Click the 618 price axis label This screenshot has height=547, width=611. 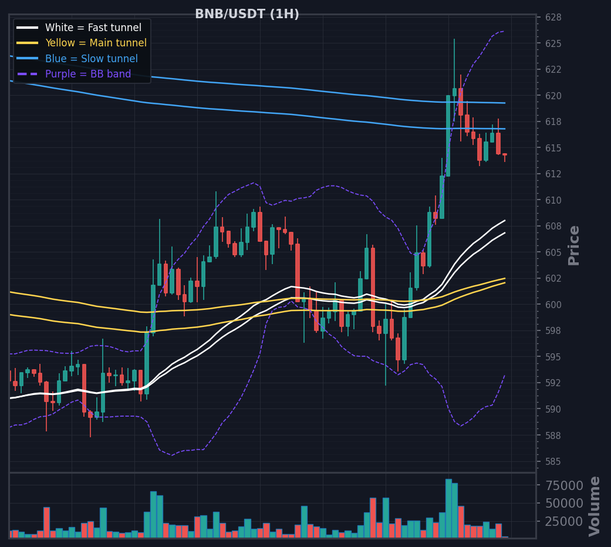553,122
